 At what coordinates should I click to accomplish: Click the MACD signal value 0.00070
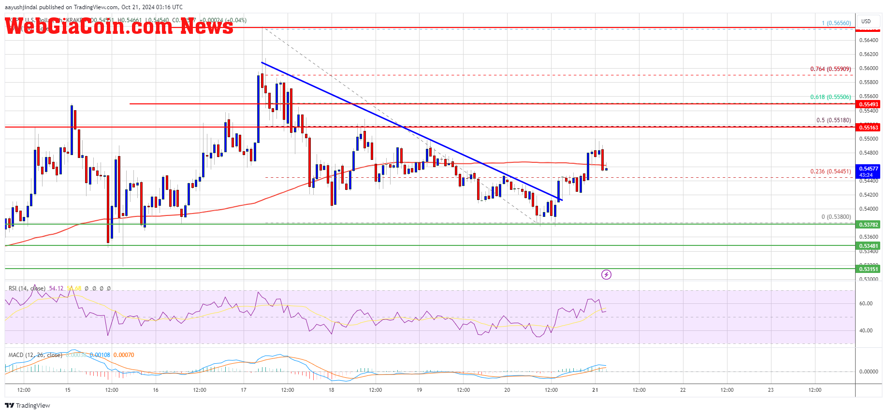click(124, 355)
